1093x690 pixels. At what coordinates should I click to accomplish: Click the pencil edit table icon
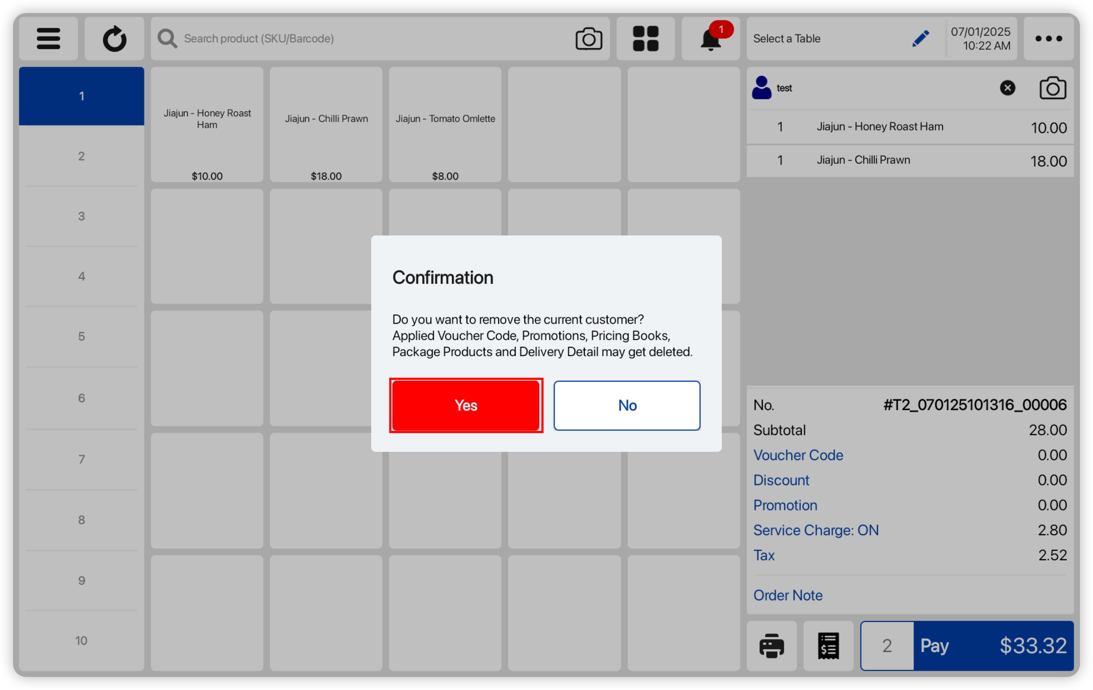(x=920, y=38)
